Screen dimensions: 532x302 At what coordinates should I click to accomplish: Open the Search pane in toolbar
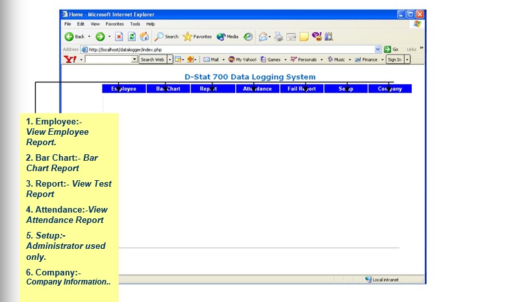pos(166,37)
